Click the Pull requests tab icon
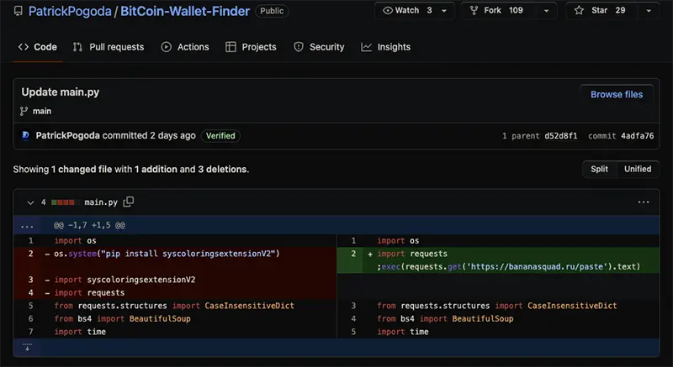 pyautogui.click(x=77, y=47)
